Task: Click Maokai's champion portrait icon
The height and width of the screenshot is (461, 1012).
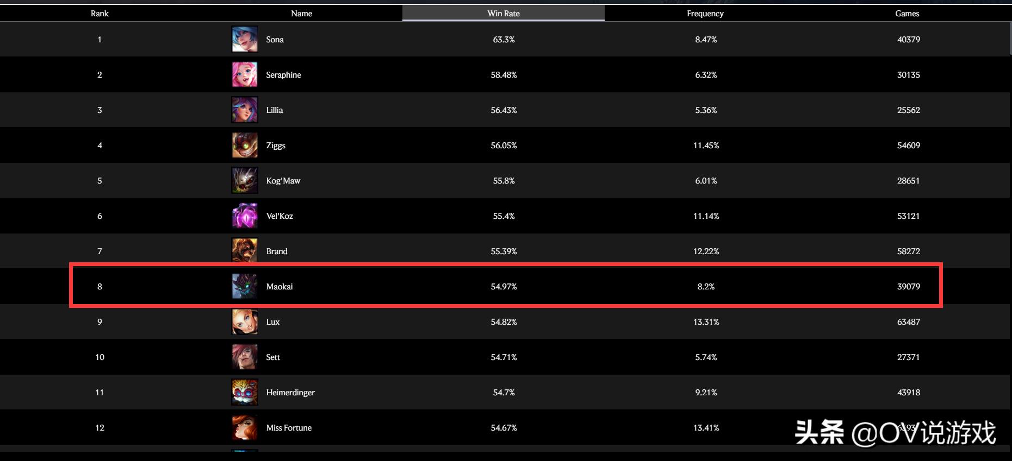Action: (245, 287)
